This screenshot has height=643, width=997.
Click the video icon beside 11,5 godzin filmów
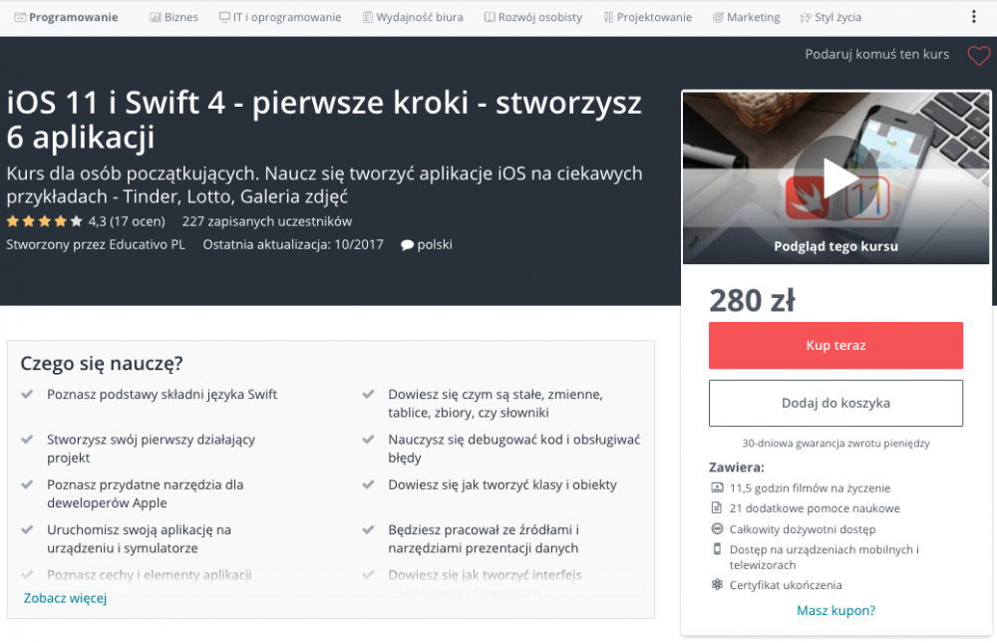click(x=717, y=487)
